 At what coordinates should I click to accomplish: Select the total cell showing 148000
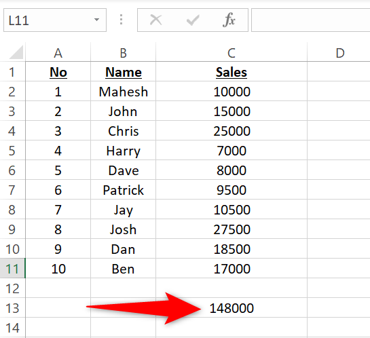(x=232, y=307)
